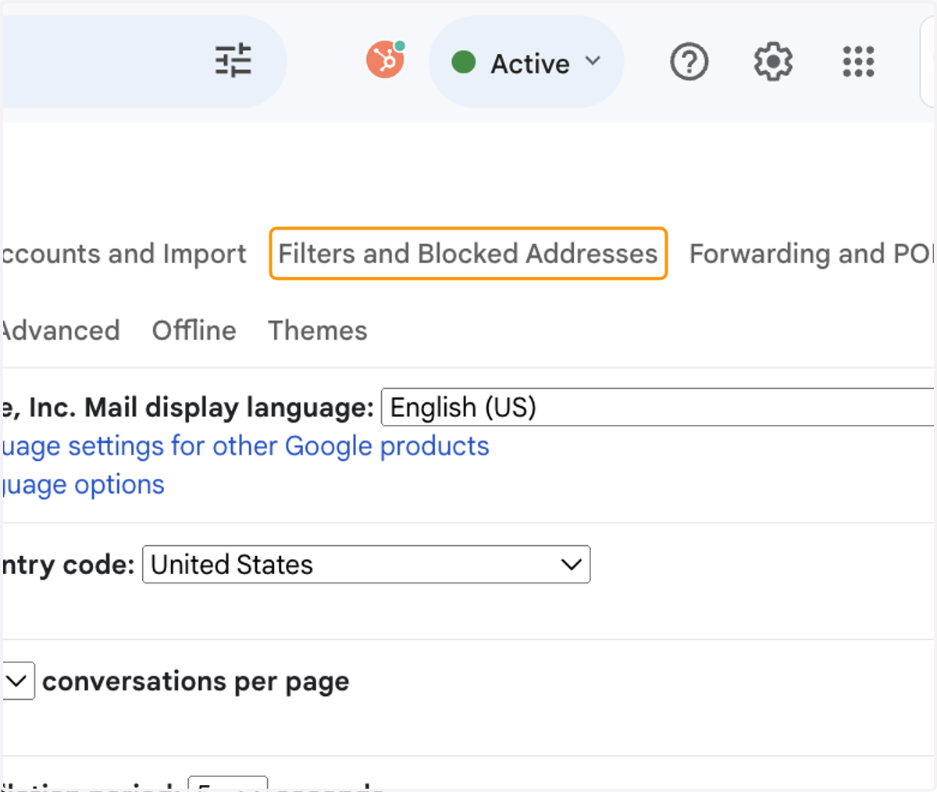Open the Forwarding and POP tab

[812, 253]
